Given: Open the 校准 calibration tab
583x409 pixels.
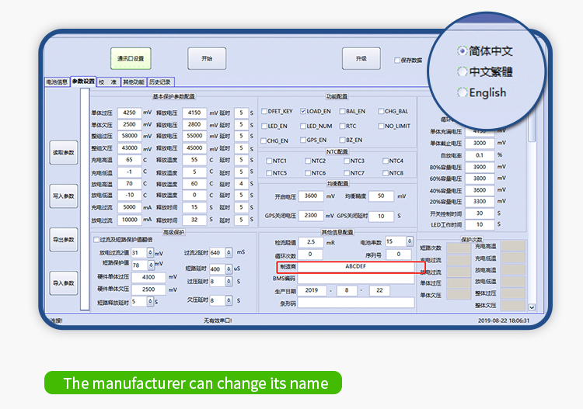Looking at the screenshot, I should click(x=107, y=82).
